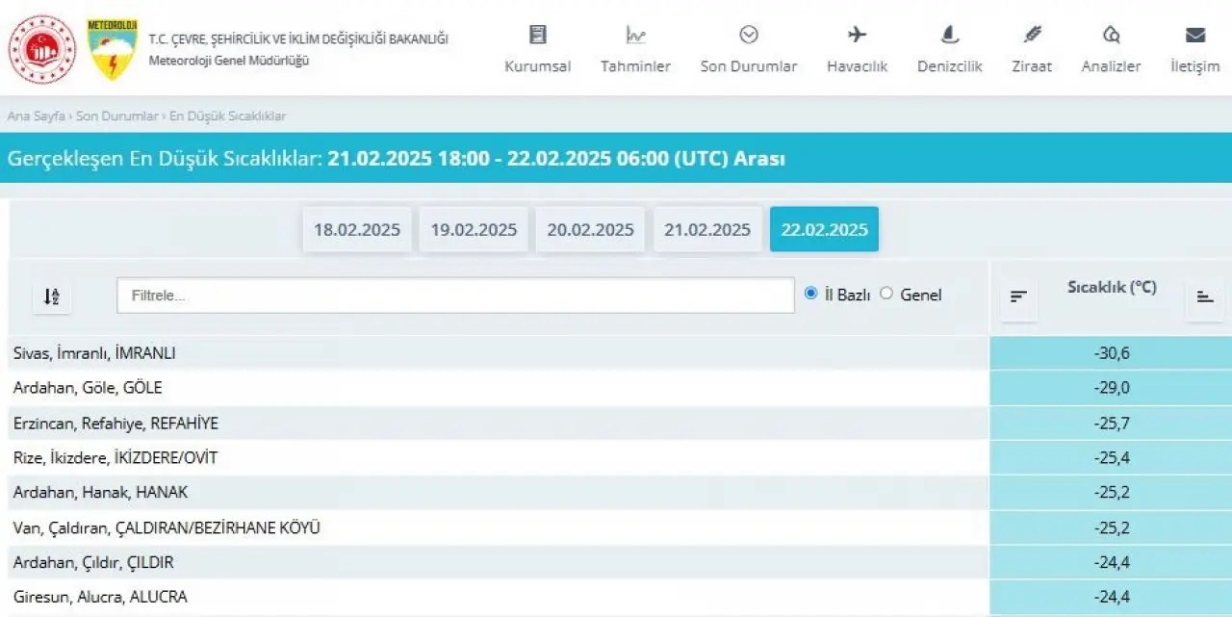Image resolution: width=1232 pixels, height=617 pixels.
Task: Open Son Durumlar breadcrumb link
Action: [116, 116]
